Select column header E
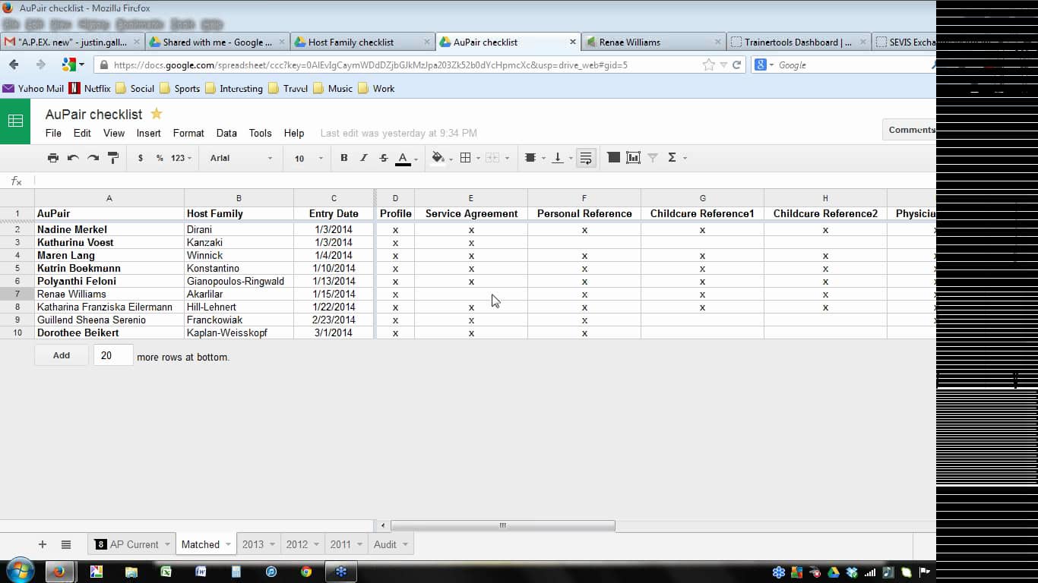The image size is (1038, 583). pyautogui.click(x=471, y=198)
